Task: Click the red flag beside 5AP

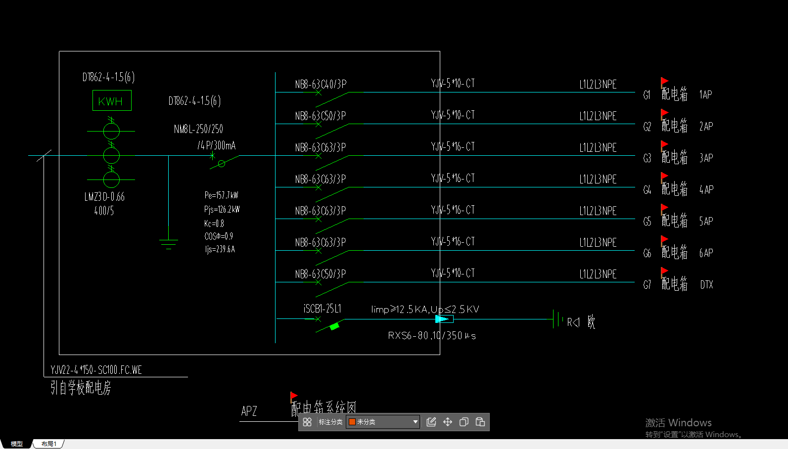Action: pyautogui.click(x=664, y=208)
